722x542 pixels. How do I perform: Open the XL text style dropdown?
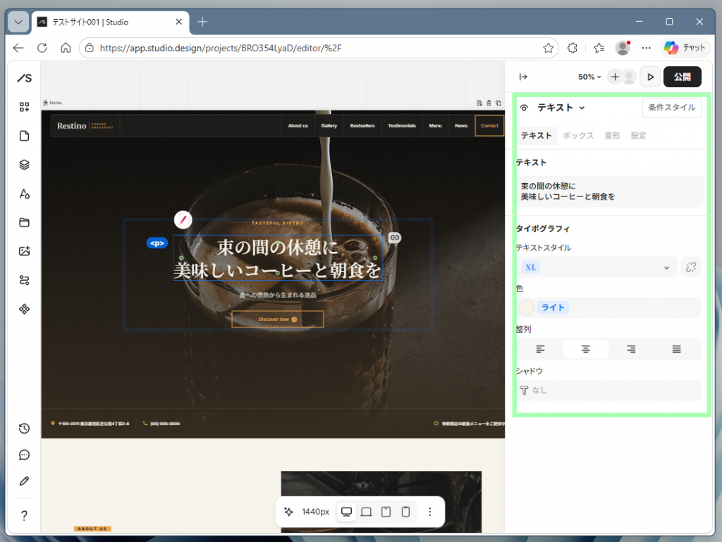pyautogui.click(x=596, y=267)
